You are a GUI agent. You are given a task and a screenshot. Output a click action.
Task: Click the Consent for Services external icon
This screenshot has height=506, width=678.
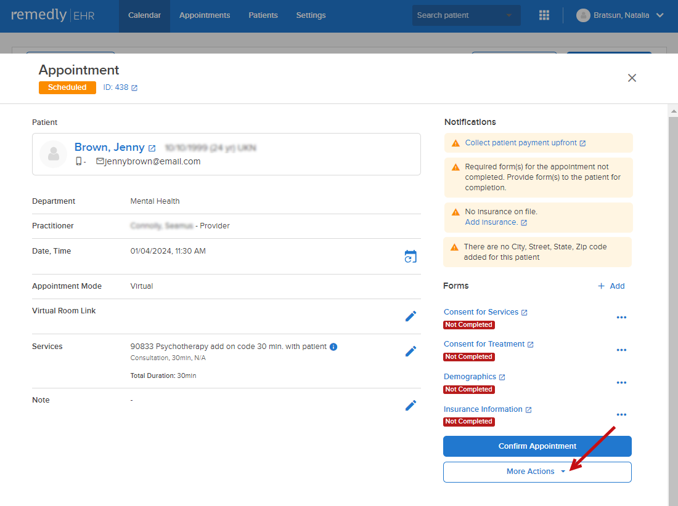coord(524,313)
